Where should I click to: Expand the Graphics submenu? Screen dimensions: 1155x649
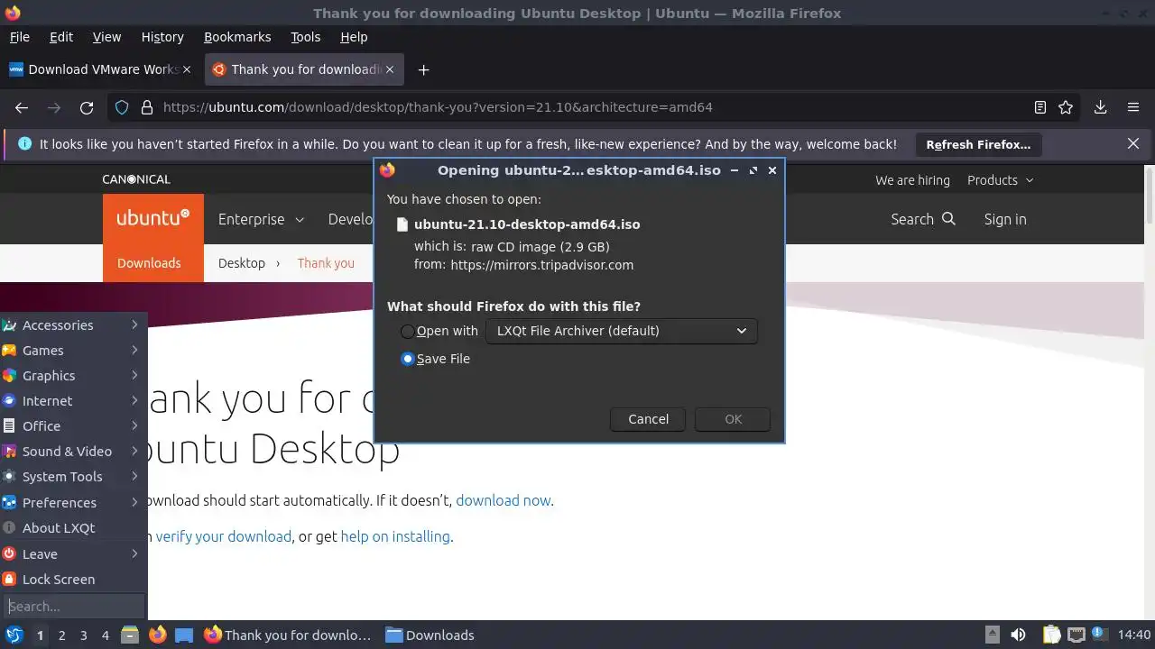(x=74, y=376)
